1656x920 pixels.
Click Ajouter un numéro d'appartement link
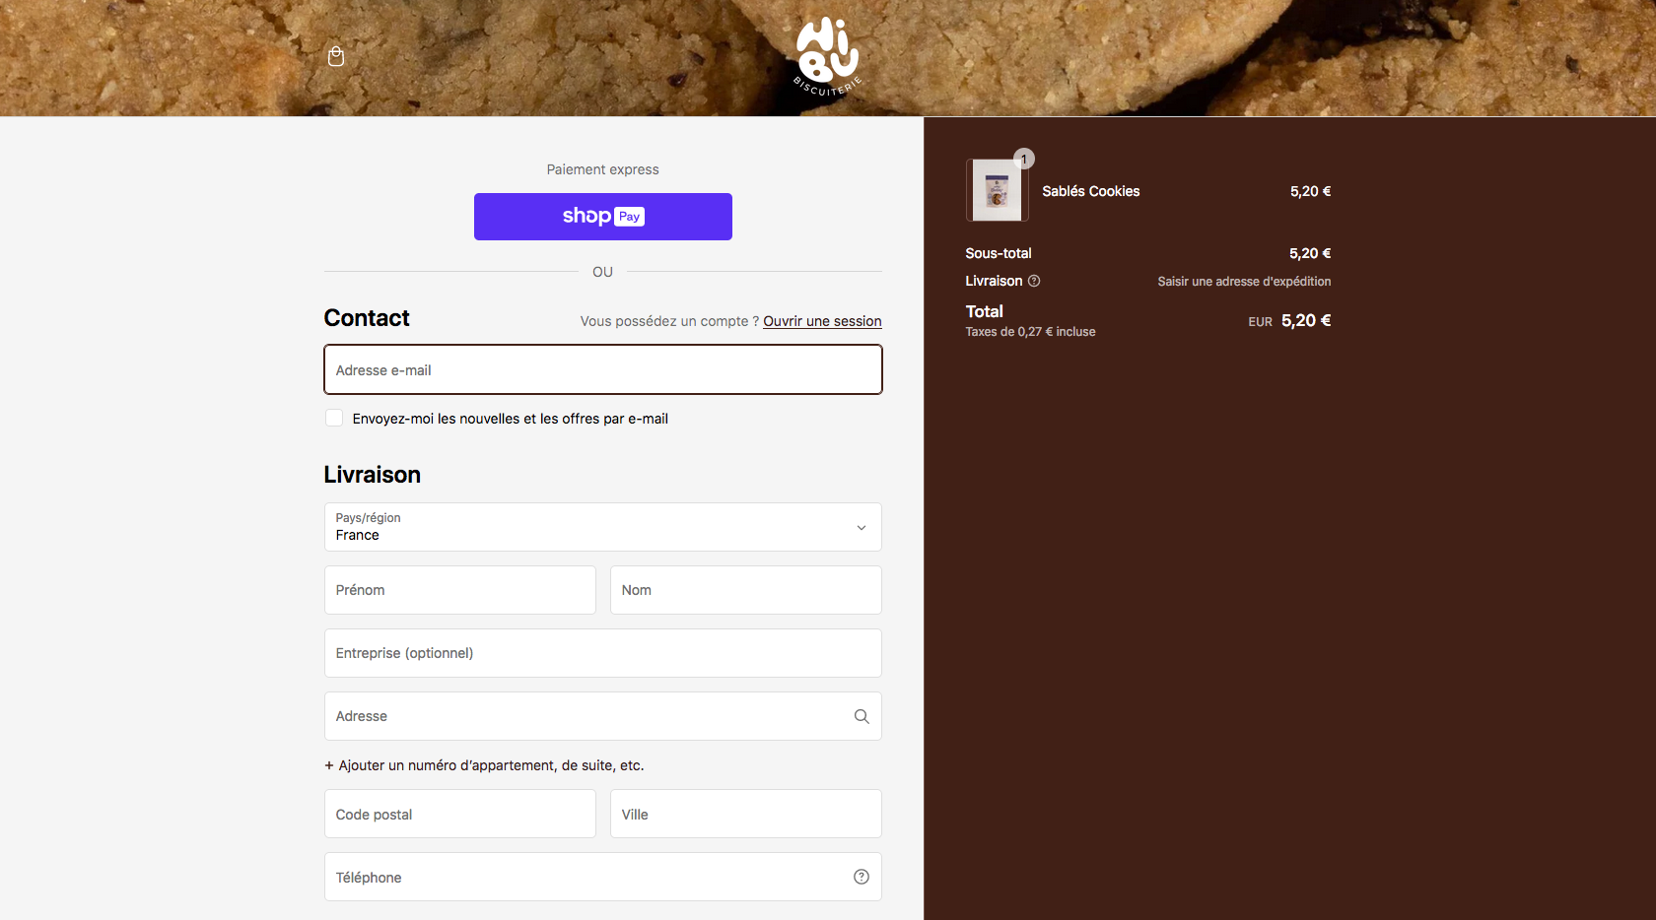491,765
